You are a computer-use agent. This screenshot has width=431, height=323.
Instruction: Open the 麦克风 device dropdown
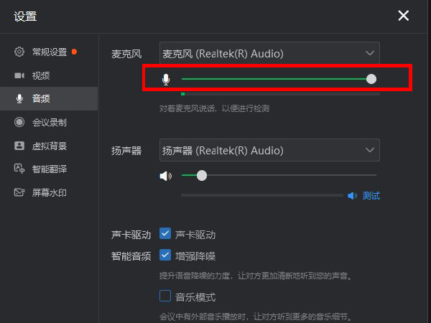[x=269, y=53]
